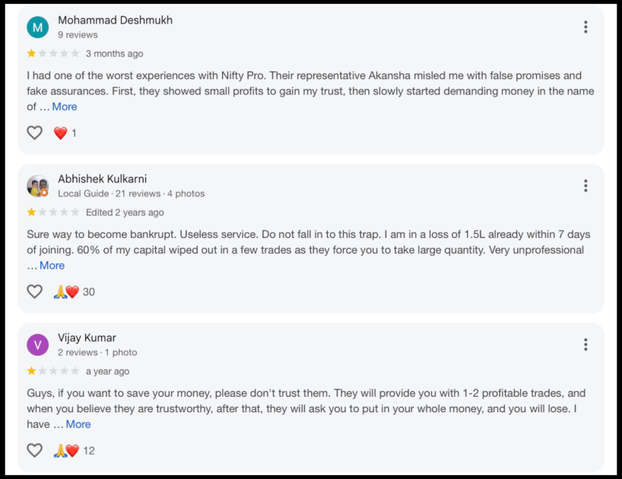Image resolution: width=622 pixels, height=479 pixels.
Task: Open Mohammad Deshmukh's profile name
Action: point(115,21)
